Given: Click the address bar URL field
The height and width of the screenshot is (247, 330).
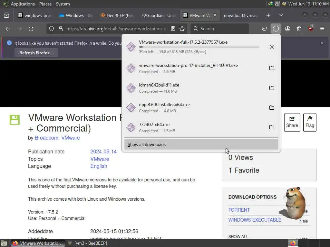Looking at the screenshot, I should (116, 29).
